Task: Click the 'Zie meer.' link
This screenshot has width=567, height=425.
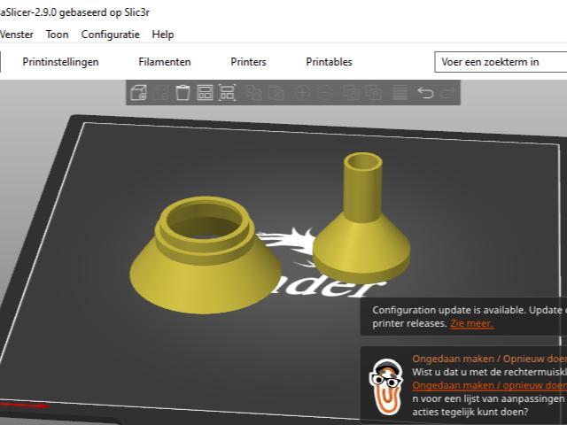Action: pos(472,323)
